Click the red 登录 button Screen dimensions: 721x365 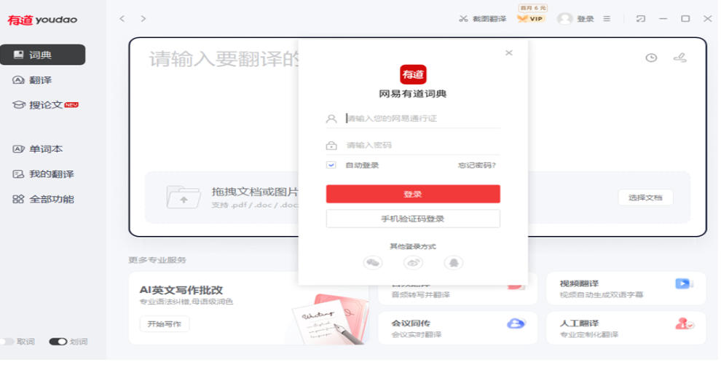pyautogui.click(x=413, y=194)
